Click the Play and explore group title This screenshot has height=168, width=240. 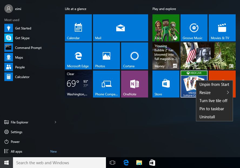pyautogui.click(x=164, y=9)
